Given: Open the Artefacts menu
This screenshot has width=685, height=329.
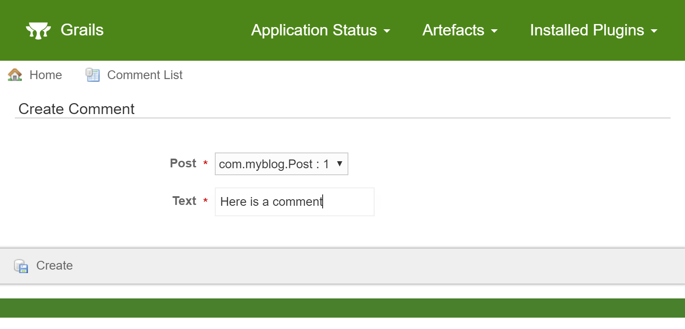Looking at the screenshot, I should point(460,30).
